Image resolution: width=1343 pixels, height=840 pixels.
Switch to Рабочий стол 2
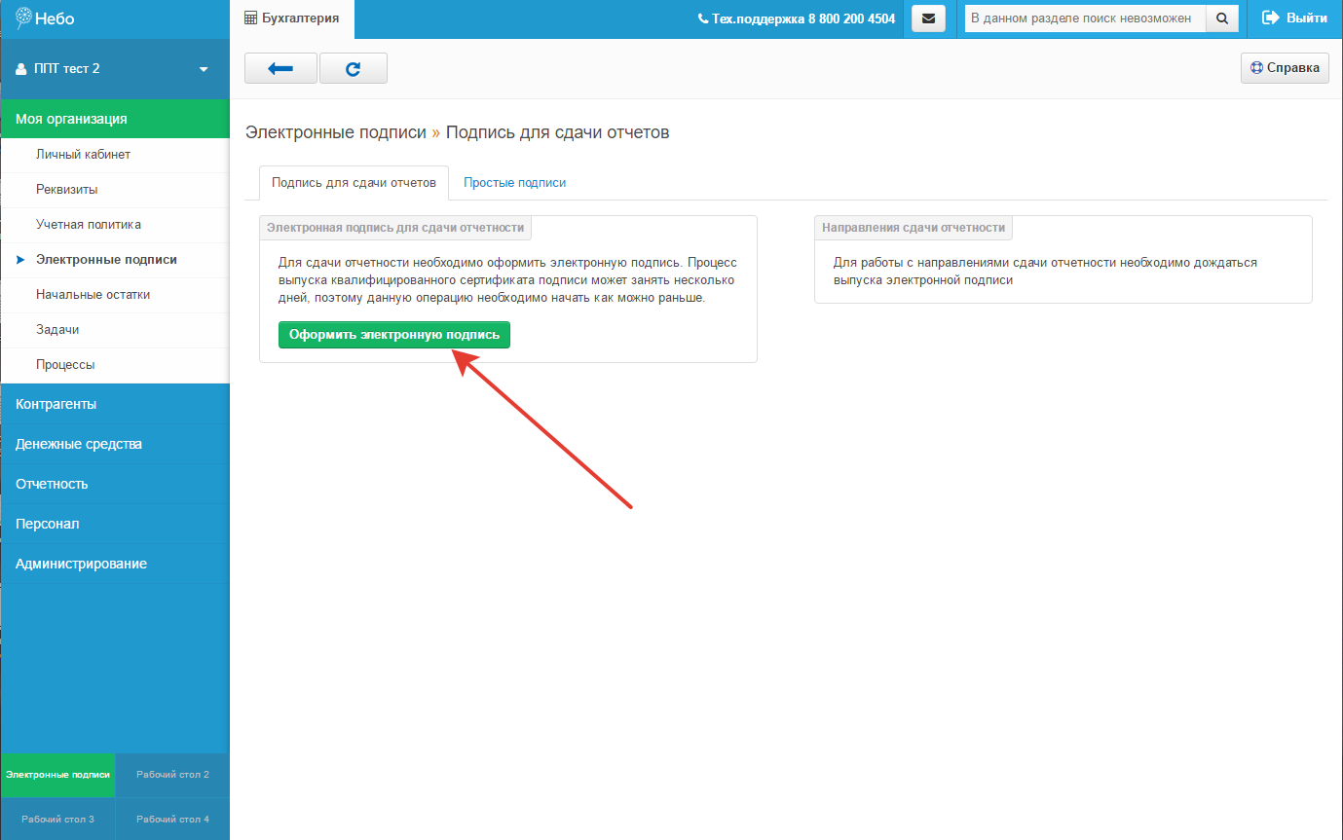172,775
